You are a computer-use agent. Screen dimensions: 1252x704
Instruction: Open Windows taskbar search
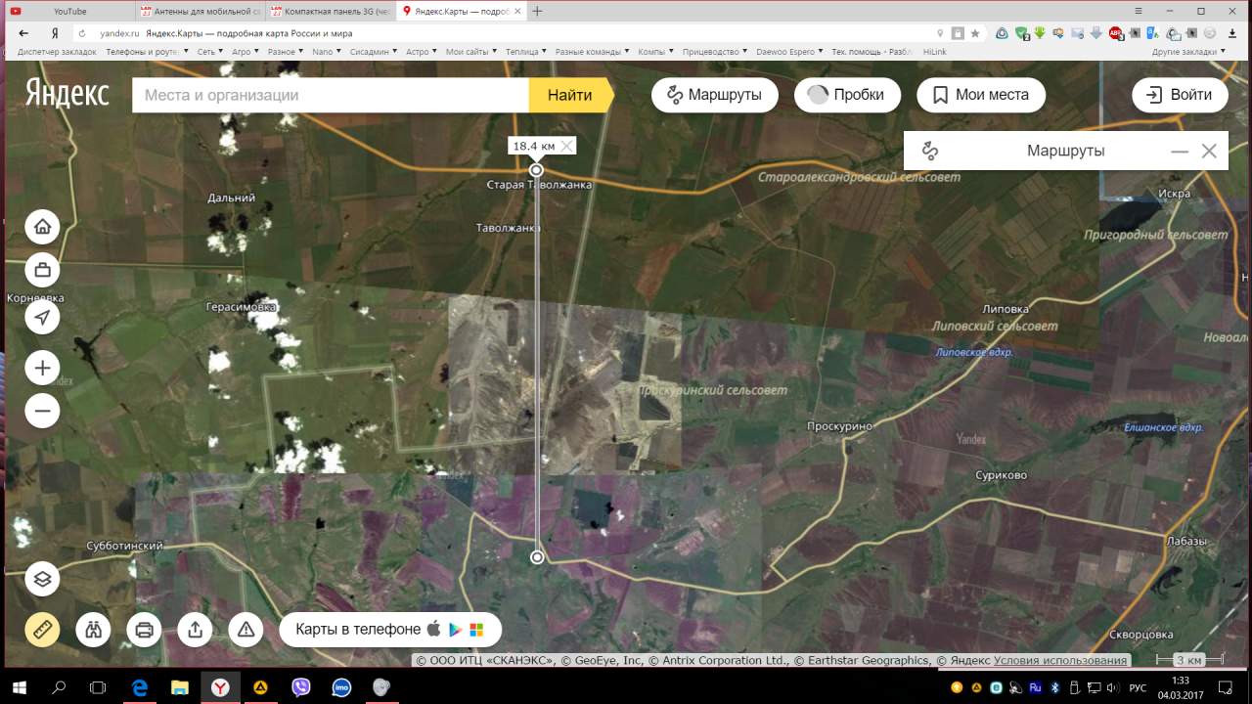click(59, 687)
